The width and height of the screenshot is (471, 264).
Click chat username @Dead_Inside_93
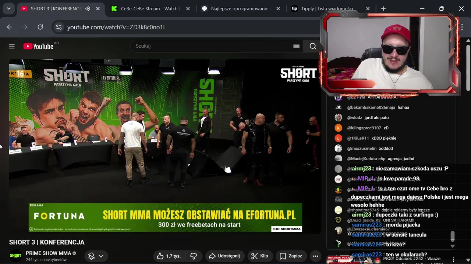coord(364,220)
